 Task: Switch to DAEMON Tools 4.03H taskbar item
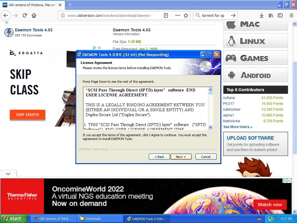click(x=146, y=219)
